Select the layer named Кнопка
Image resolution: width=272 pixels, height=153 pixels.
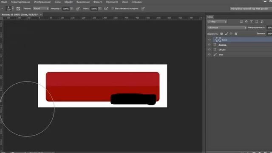(x=222, y=45)
